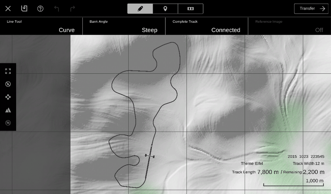Image resolution: width=331 pixels, height=194 pixels.
Task: Switch to the curb section mode tab
Action: tap(191, 9)
